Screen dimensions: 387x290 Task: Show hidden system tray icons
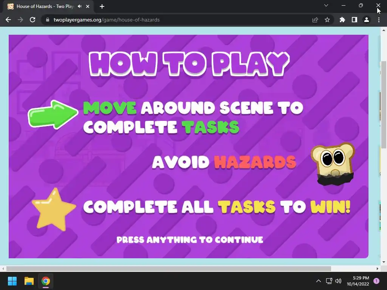[319, 281]
